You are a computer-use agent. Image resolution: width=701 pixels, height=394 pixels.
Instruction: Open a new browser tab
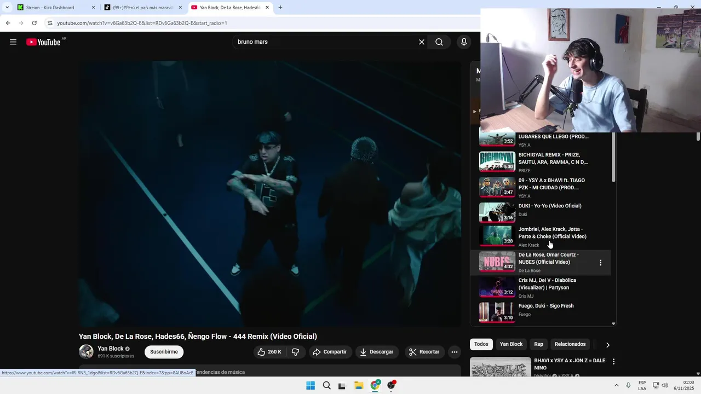click(280, 8)
